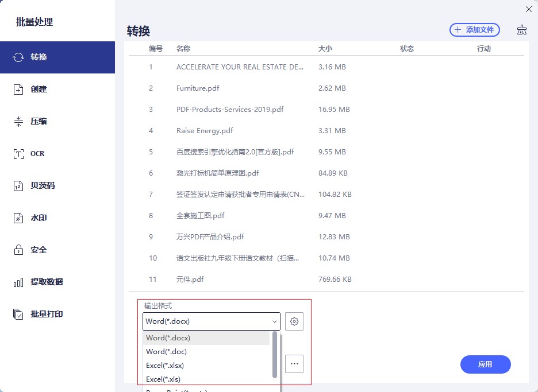This screenshot has height=392, width=538.
Task: Select Word(*.doc) from the format list
Action: [166, 351]
